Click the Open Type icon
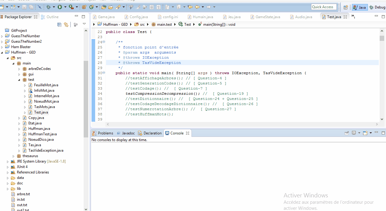 [x=104, y=7]
